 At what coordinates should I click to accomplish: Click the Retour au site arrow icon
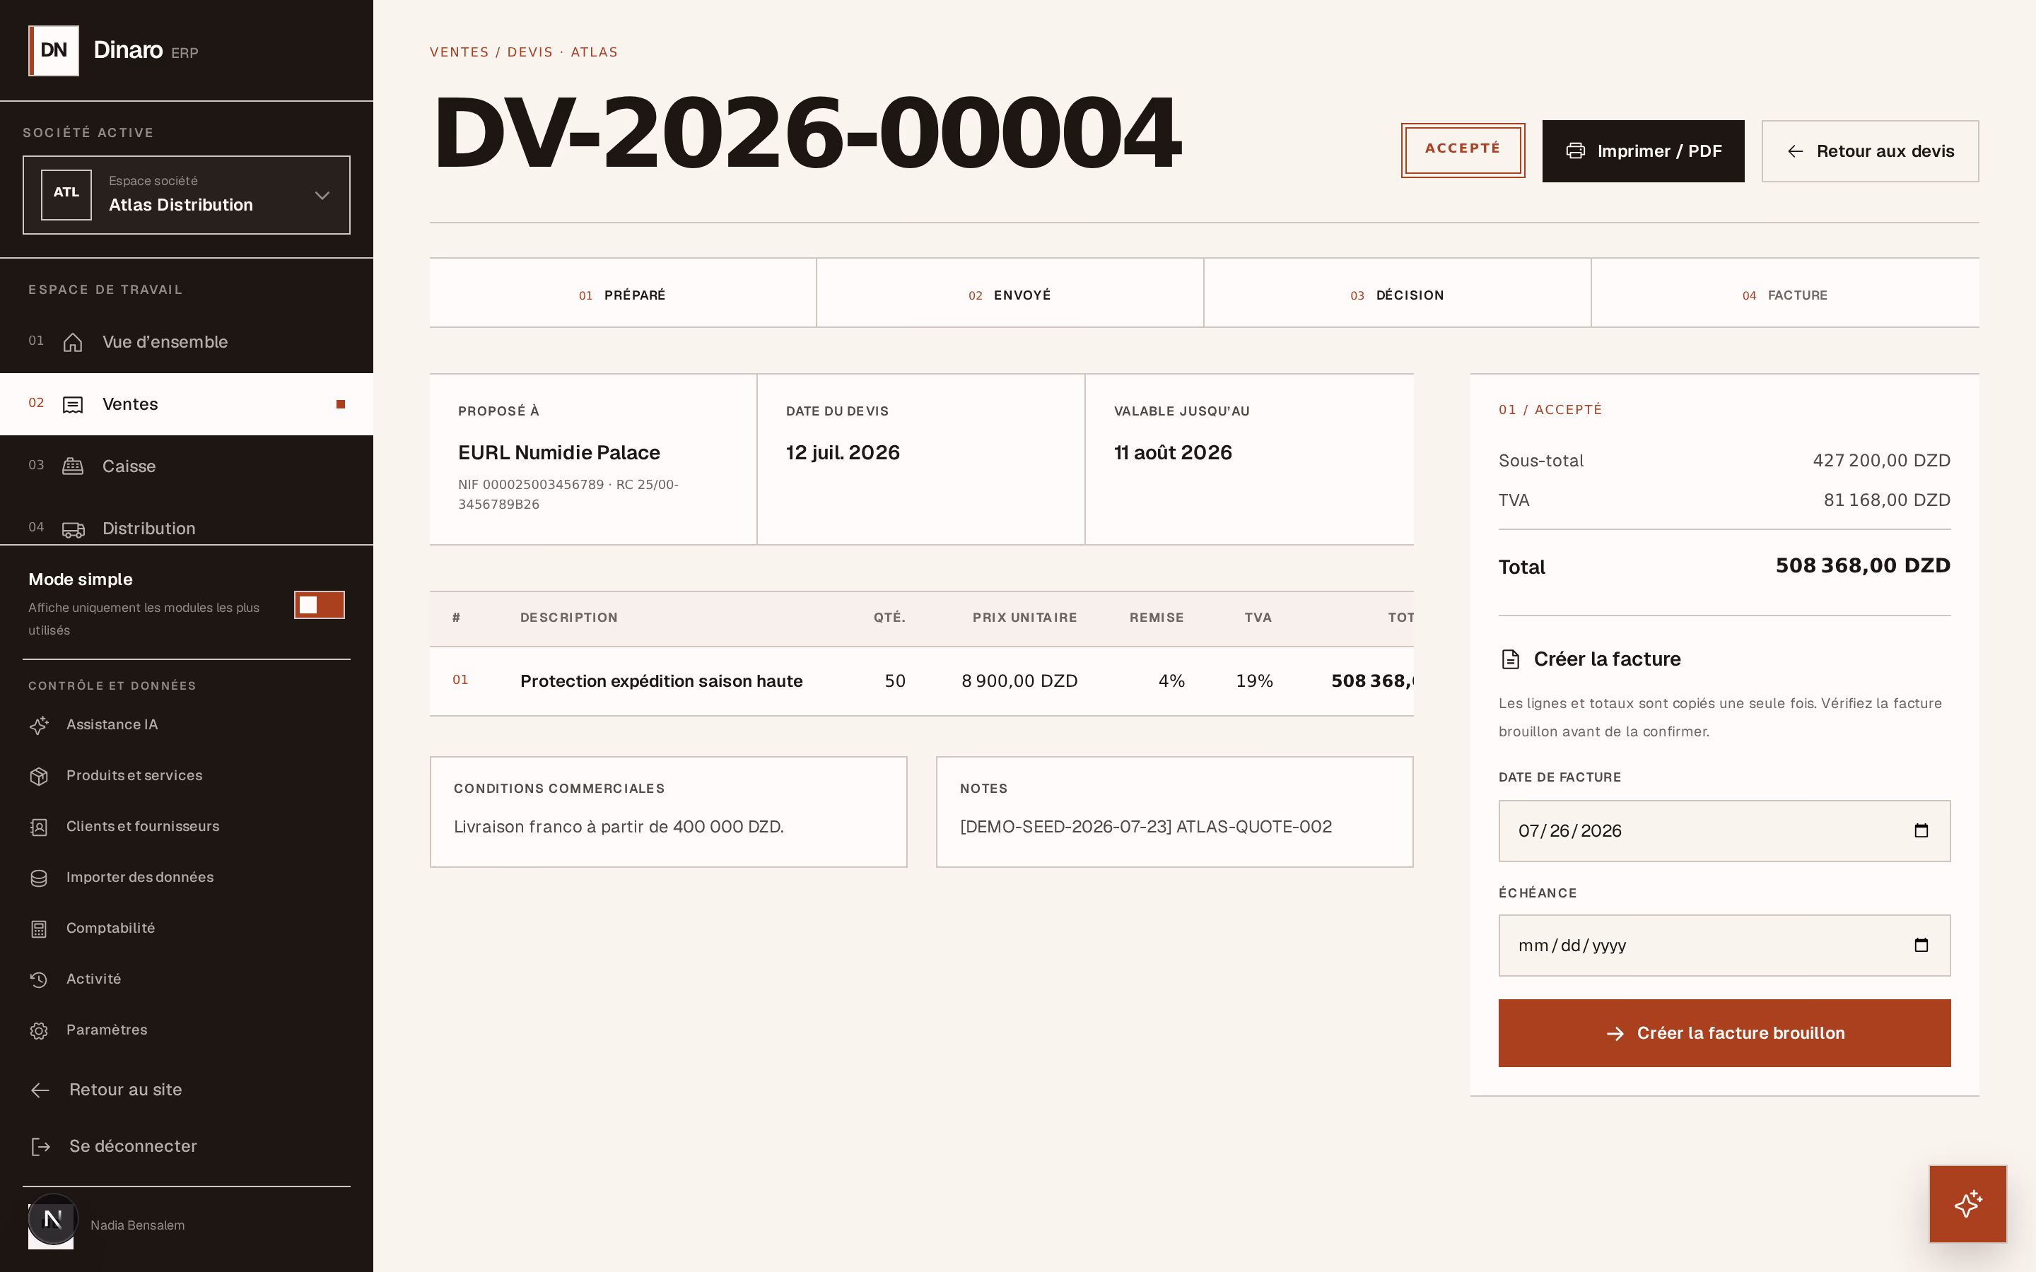[40, 1091]
